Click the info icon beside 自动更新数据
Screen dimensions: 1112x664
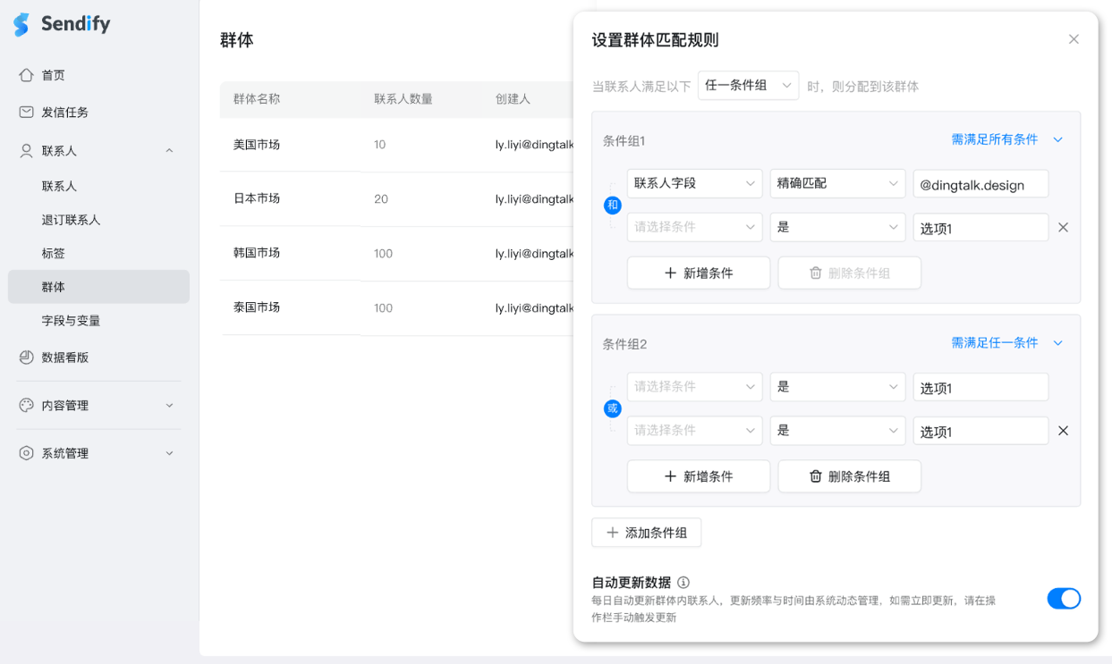[683, 582]
